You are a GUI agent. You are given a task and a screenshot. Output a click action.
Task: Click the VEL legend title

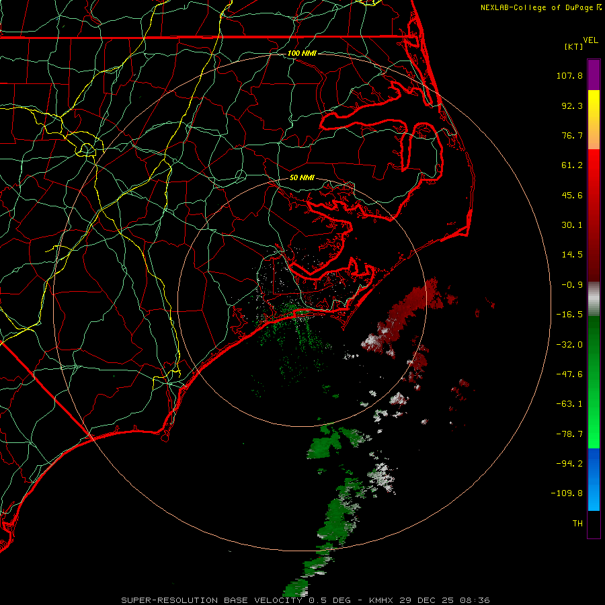tap(590, 40)
